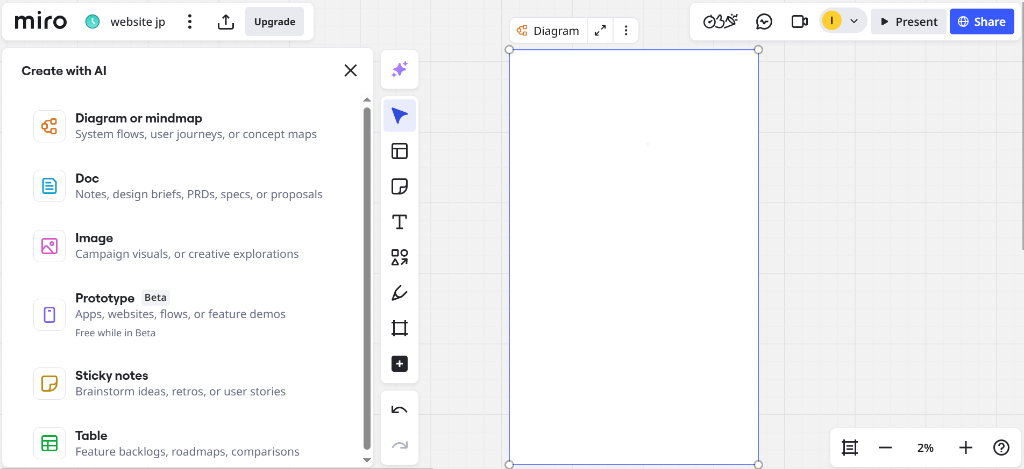Click the AI panel vertical scrollbar thumb
The image size is (1024, 469).
pyautogui.click(x=367, y=278)
